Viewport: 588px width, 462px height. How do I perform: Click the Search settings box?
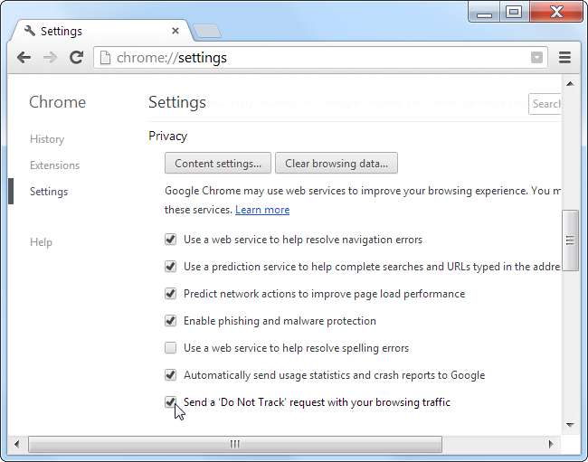point(545,104)
